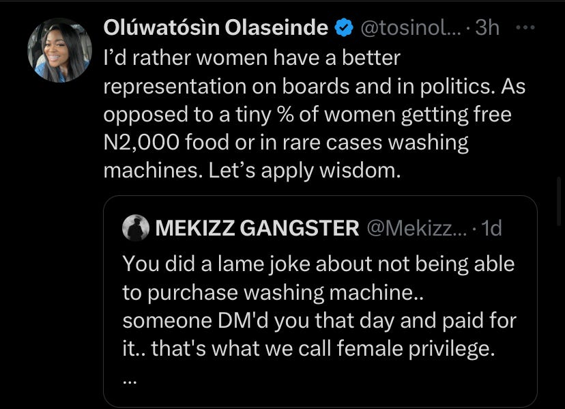Tap the MEKIZZ GANGSTER avatar icon

[136, 228]
